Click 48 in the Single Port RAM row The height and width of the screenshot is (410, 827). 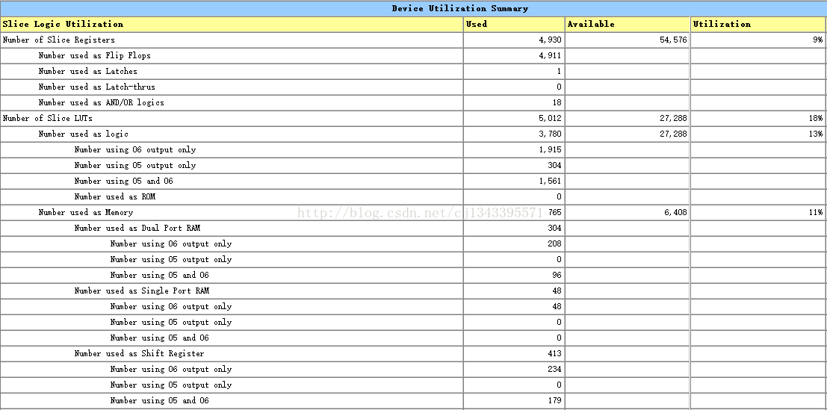click(x=557, y=291)
